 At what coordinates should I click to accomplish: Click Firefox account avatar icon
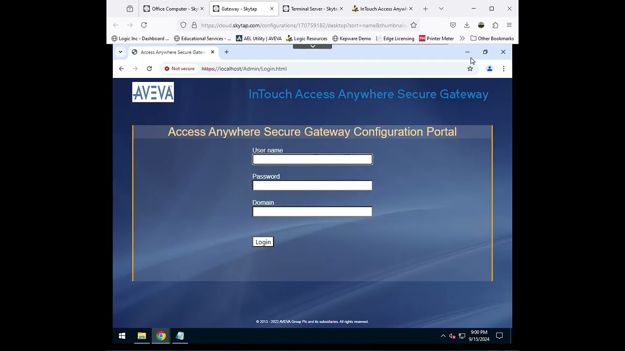click(481, 25)
